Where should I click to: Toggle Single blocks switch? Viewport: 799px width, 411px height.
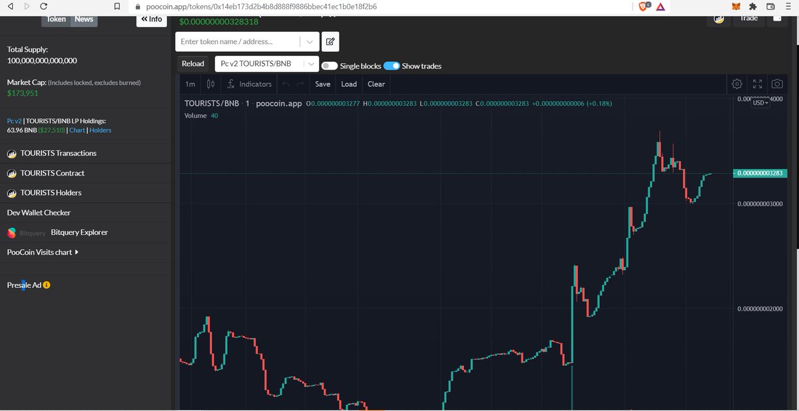point(329,66)
